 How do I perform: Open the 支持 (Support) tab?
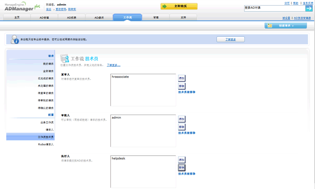(x=183, y=18)
